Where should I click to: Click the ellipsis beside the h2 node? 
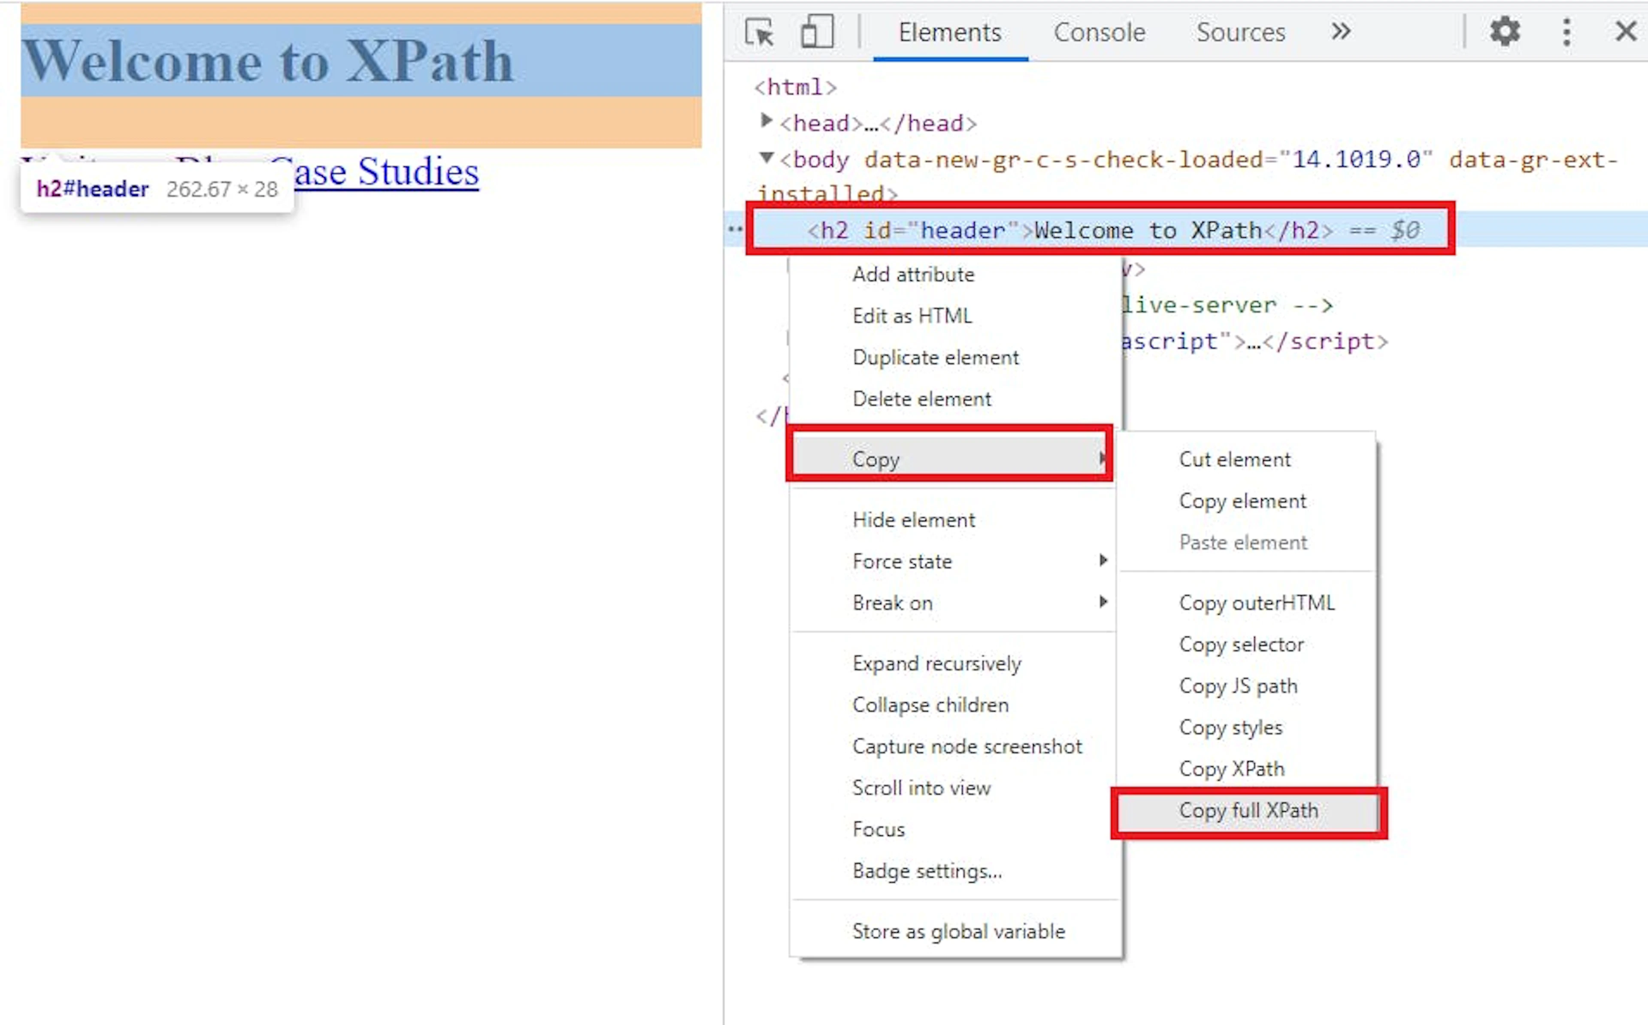coord(735,229)
